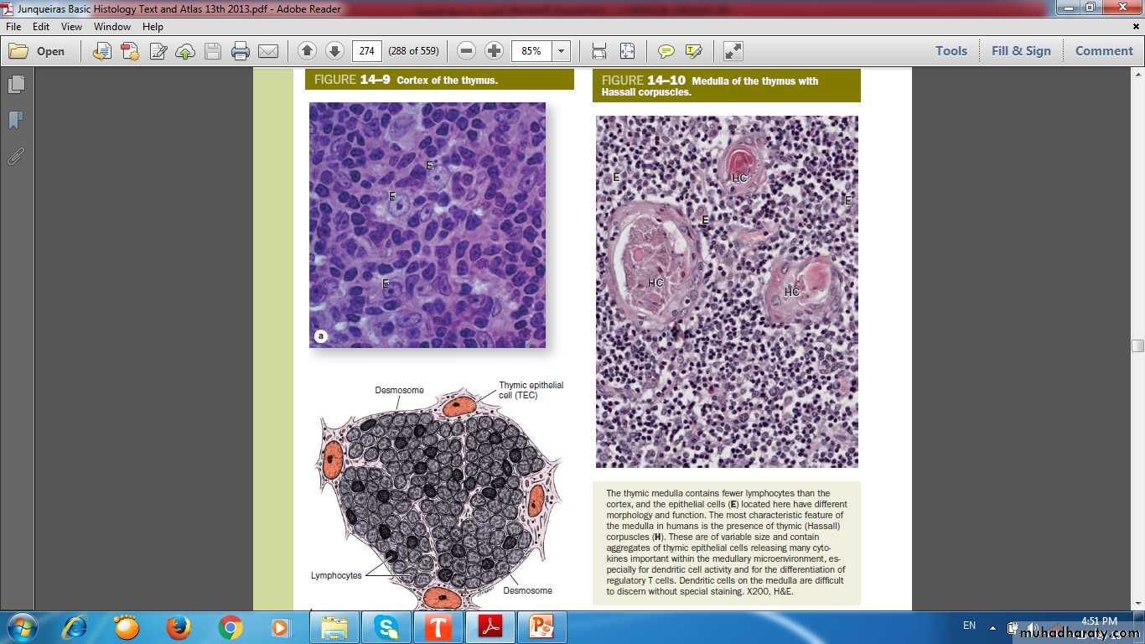The image size is (1145, 644).
Task: Click the Print file icon
Action: pyautogui.click(x=241, y=51)
